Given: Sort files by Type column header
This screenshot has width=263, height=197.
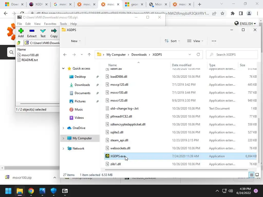Looking at the screenshot, I should [x=212, y=65].
